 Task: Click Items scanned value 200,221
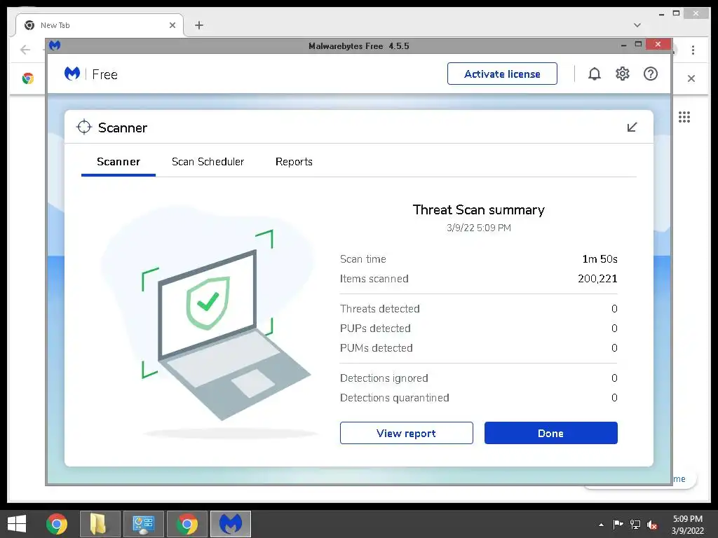[597, 279]
